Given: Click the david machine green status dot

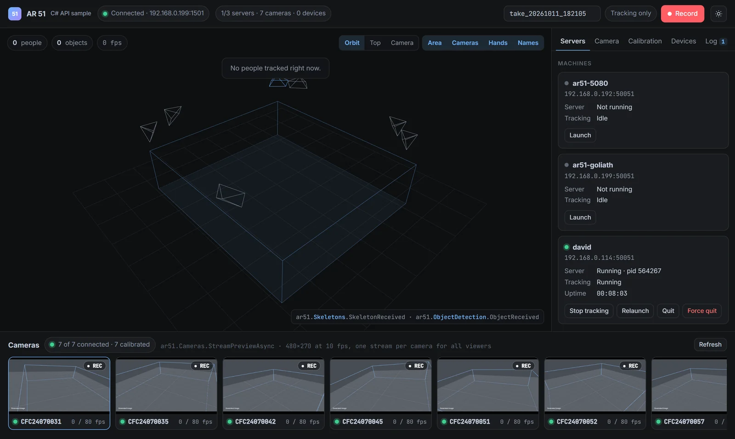Looking at the screenshot, I should (x=566, y=247).
